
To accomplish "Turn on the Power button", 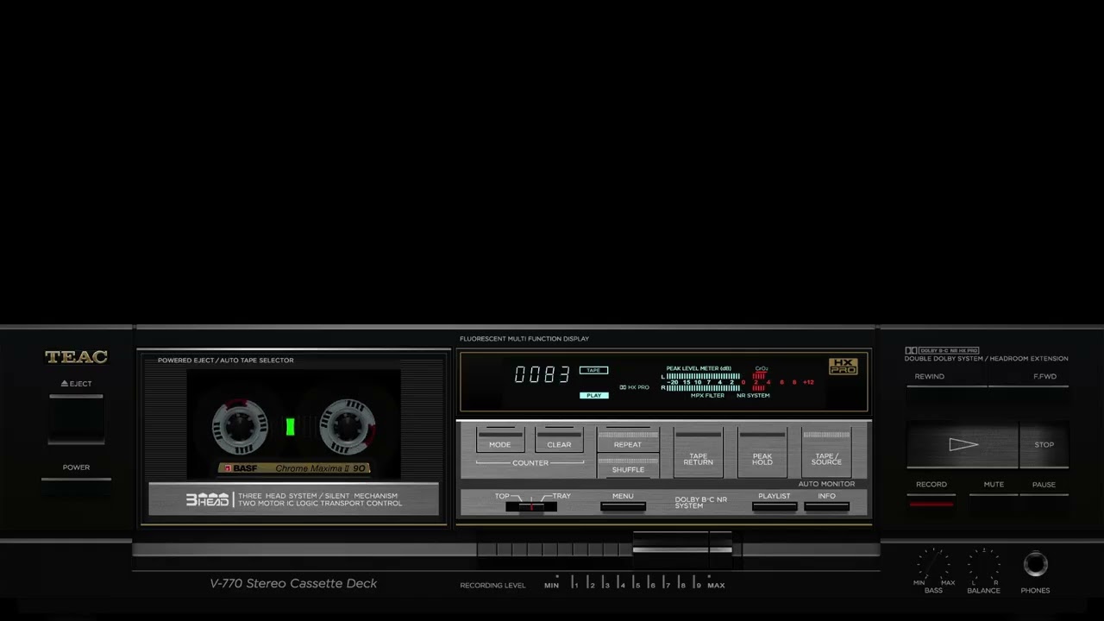I will pos(76,486).
